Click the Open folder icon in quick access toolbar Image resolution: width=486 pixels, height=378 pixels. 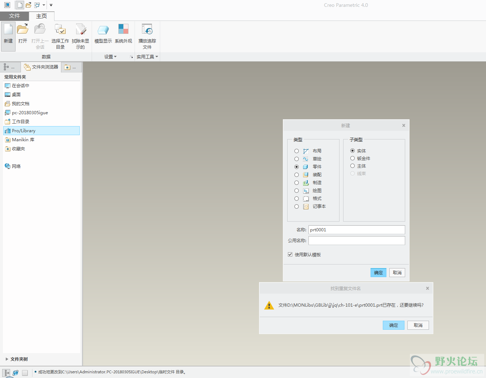(x=29, y=5)
